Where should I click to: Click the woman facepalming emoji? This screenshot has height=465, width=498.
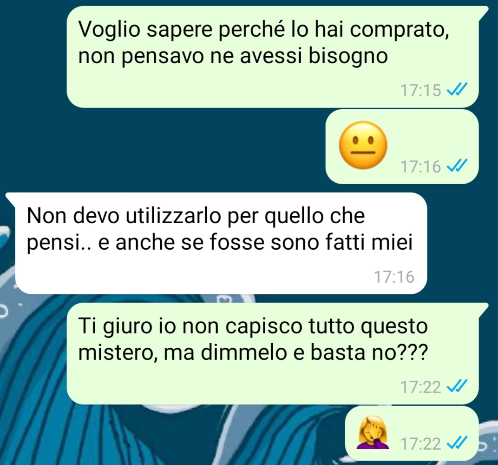coord(373,433)
